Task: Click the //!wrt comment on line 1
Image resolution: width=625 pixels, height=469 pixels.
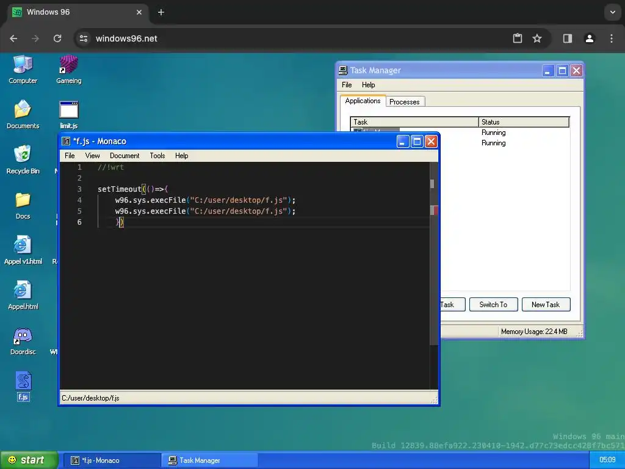Action: [x=111, y=167]
